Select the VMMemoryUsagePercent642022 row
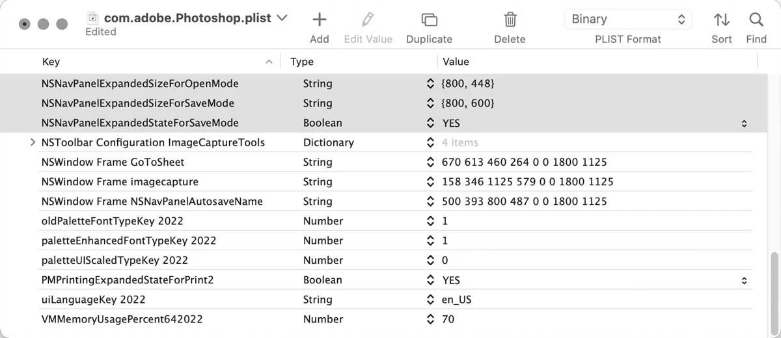The image size is (781, 338). click(x=122, y=319)
